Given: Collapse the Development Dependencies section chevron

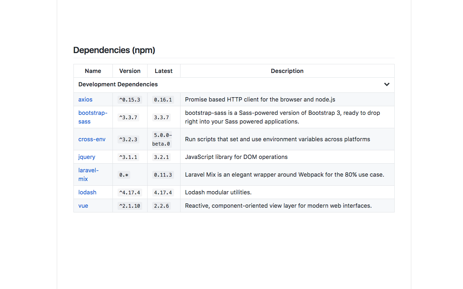Looking at the screenshot, I should (x=387, y=85).
